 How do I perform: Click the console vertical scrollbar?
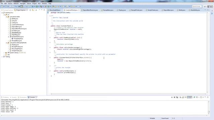click(x=209, y=107)
